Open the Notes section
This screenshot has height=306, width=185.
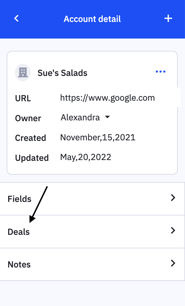[19, 264]
